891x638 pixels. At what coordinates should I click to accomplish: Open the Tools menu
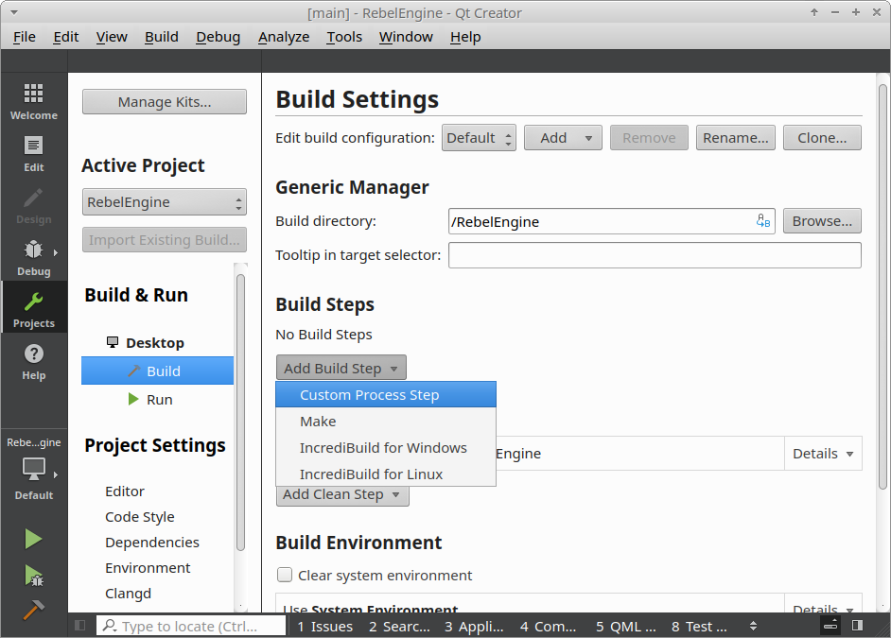(344, 37)
